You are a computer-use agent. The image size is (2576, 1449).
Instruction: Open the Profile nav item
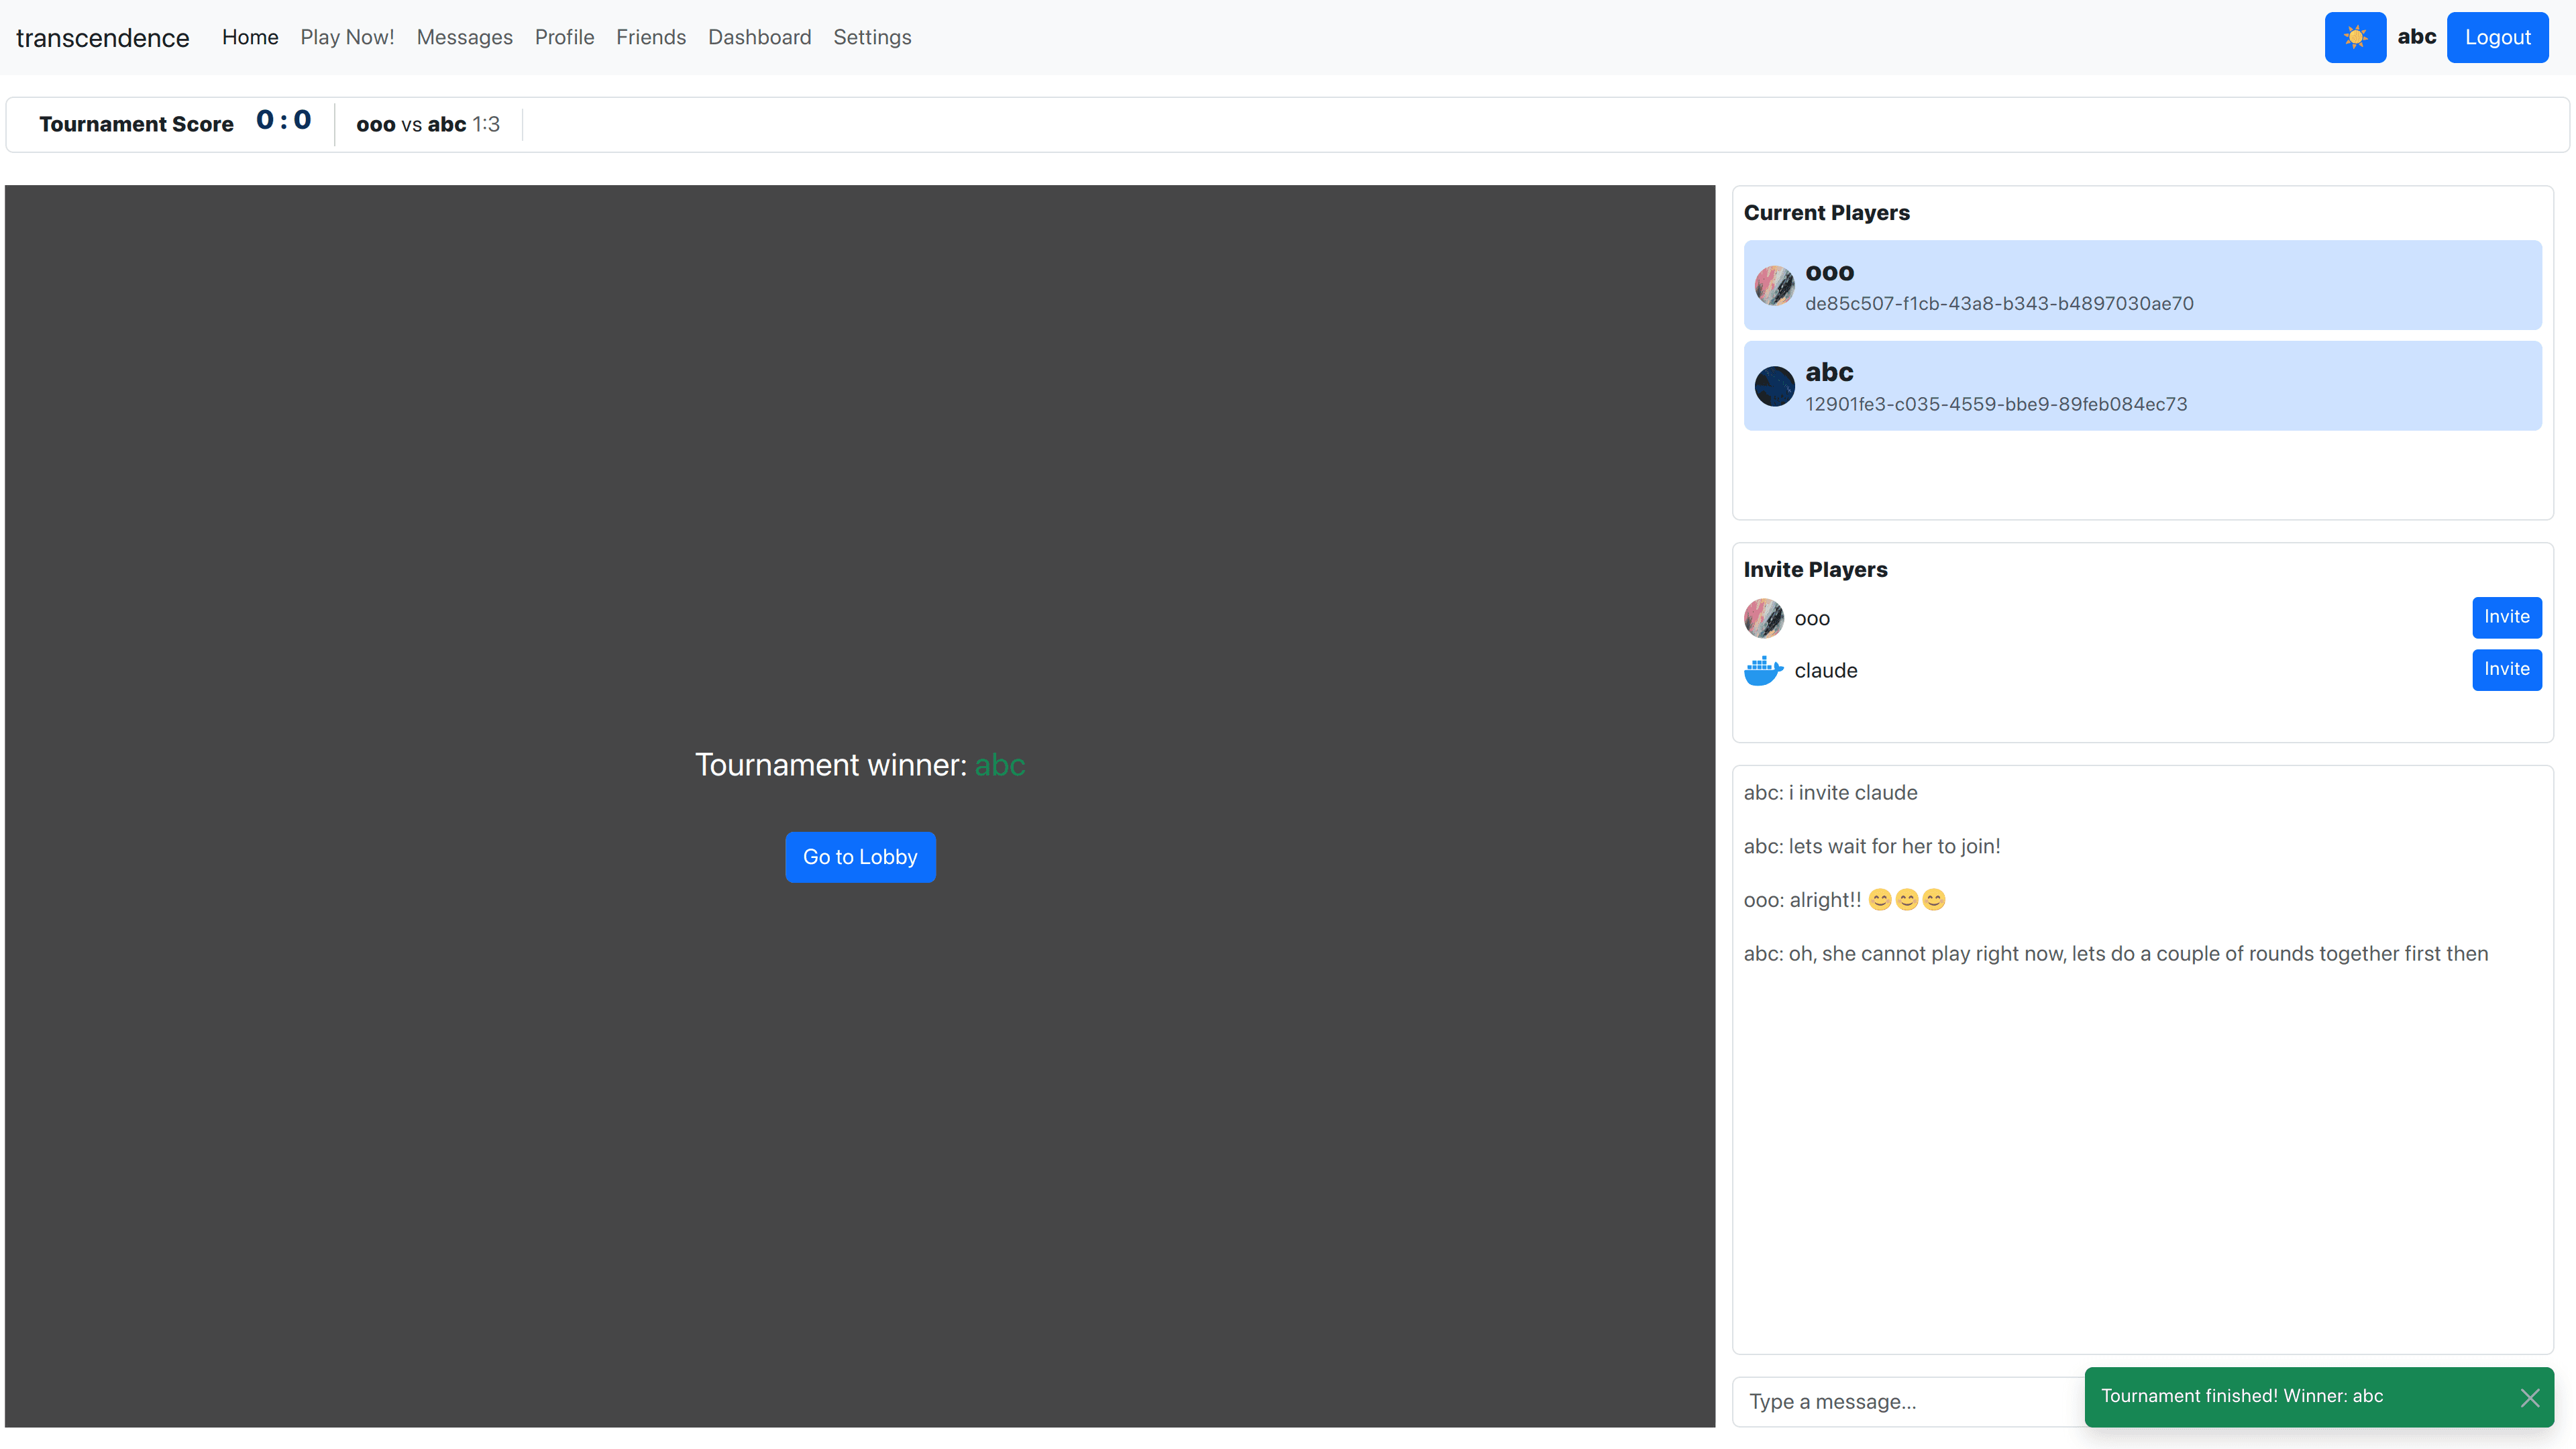[x=564, y=37]
